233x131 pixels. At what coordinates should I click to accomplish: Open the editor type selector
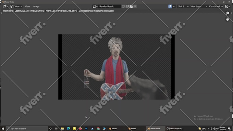click(5, 6)
